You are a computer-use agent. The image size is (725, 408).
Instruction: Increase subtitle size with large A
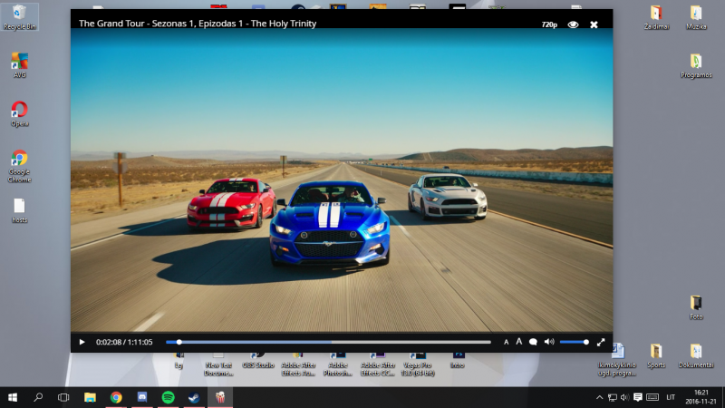[518, 342]
